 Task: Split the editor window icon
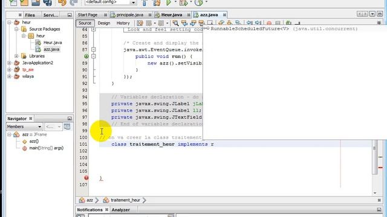click(x=379, y=23)
